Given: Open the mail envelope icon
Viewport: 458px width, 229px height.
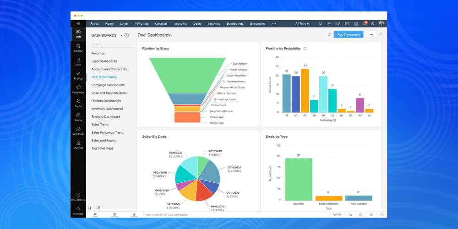Looking at the screenshot, I should (347, 23).
